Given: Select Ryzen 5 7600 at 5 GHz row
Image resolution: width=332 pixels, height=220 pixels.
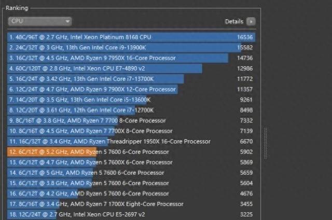Looking at the screenshot, I should (131, 173).
